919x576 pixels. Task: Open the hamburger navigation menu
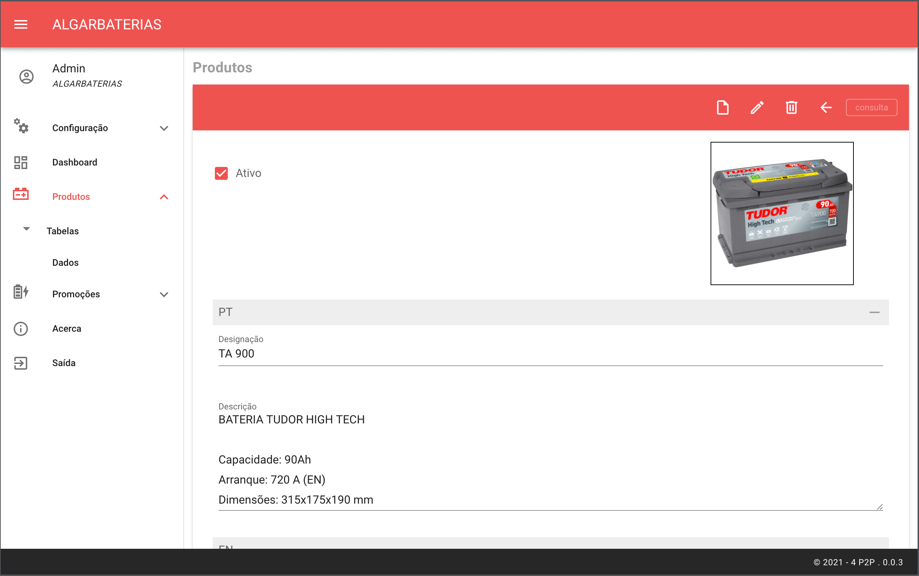point(20,24)
